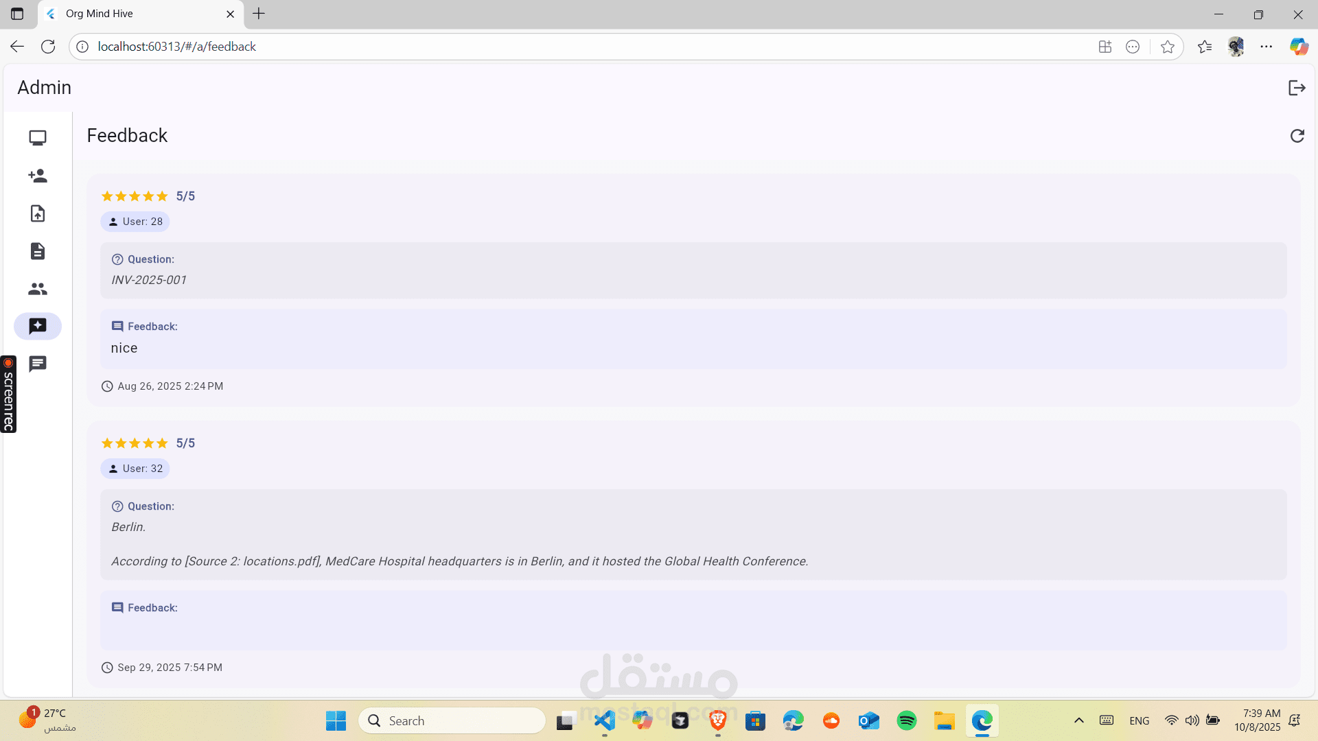Open the chat messages sidebar icon
This screenshot has height=741, width=1318.
tap(38, 364)
